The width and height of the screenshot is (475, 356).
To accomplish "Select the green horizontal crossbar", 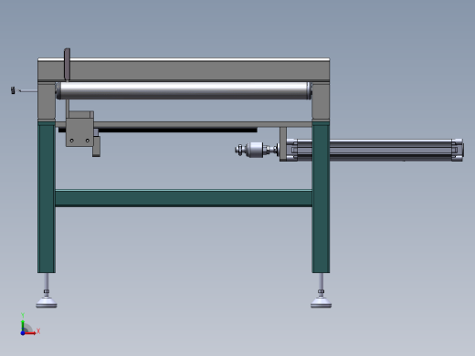I will coord(184,198).
